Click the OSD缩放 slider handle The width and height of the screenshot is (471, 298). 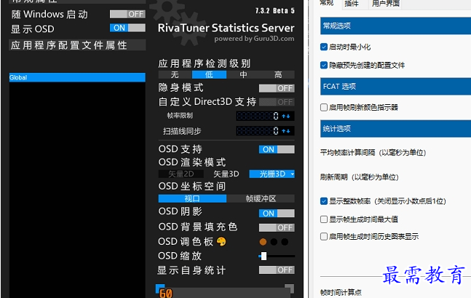click(x=264, y=256)
